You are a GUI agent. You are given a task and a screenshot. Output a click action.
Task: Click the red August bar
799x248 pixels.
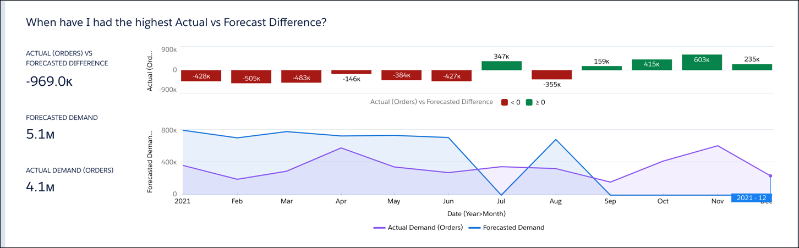pyautogui.click(x=551, y=75)
